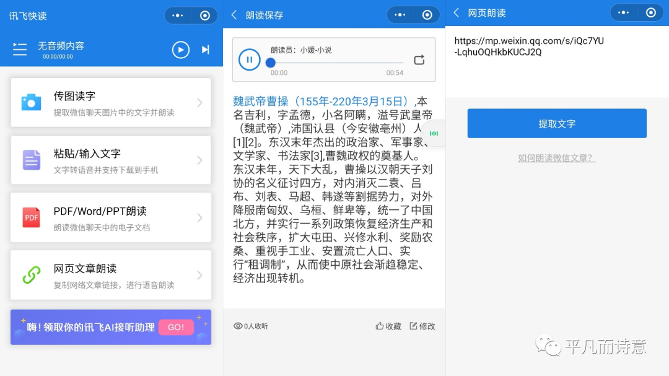This screenshot has width=669, height=376.
Task: Open the PDF/Word/PPT朗读 entry title
Action: (x=100, y=211)
